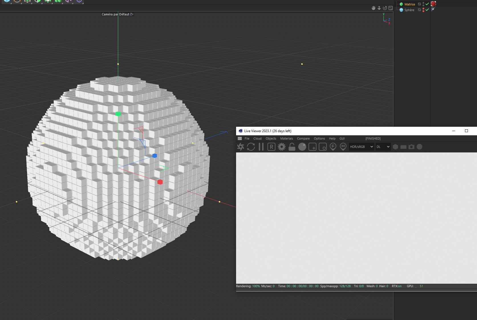Screen dimensions: 477x320
Task: Click the rectangle icon in Live Viewer toolbar
Action: point(403,147)
